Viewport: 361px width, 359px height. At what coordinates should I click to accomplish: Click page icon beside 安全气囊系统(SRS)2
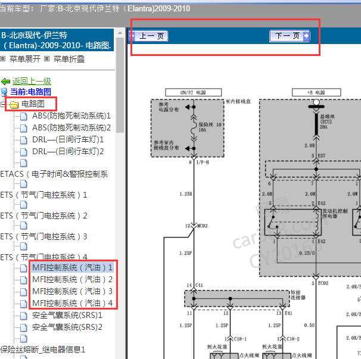pyautogui.click(x=23, y=327)
